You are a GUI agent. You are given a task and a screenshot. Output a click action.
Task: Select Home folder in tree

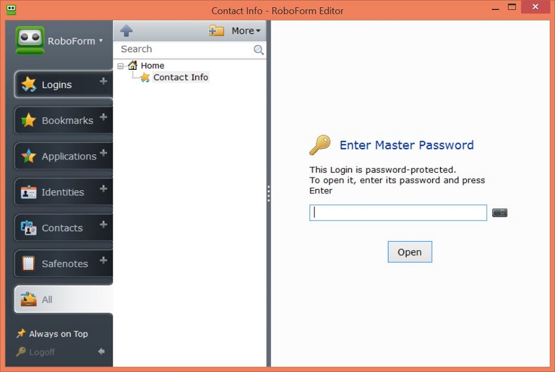click(146, 65)
